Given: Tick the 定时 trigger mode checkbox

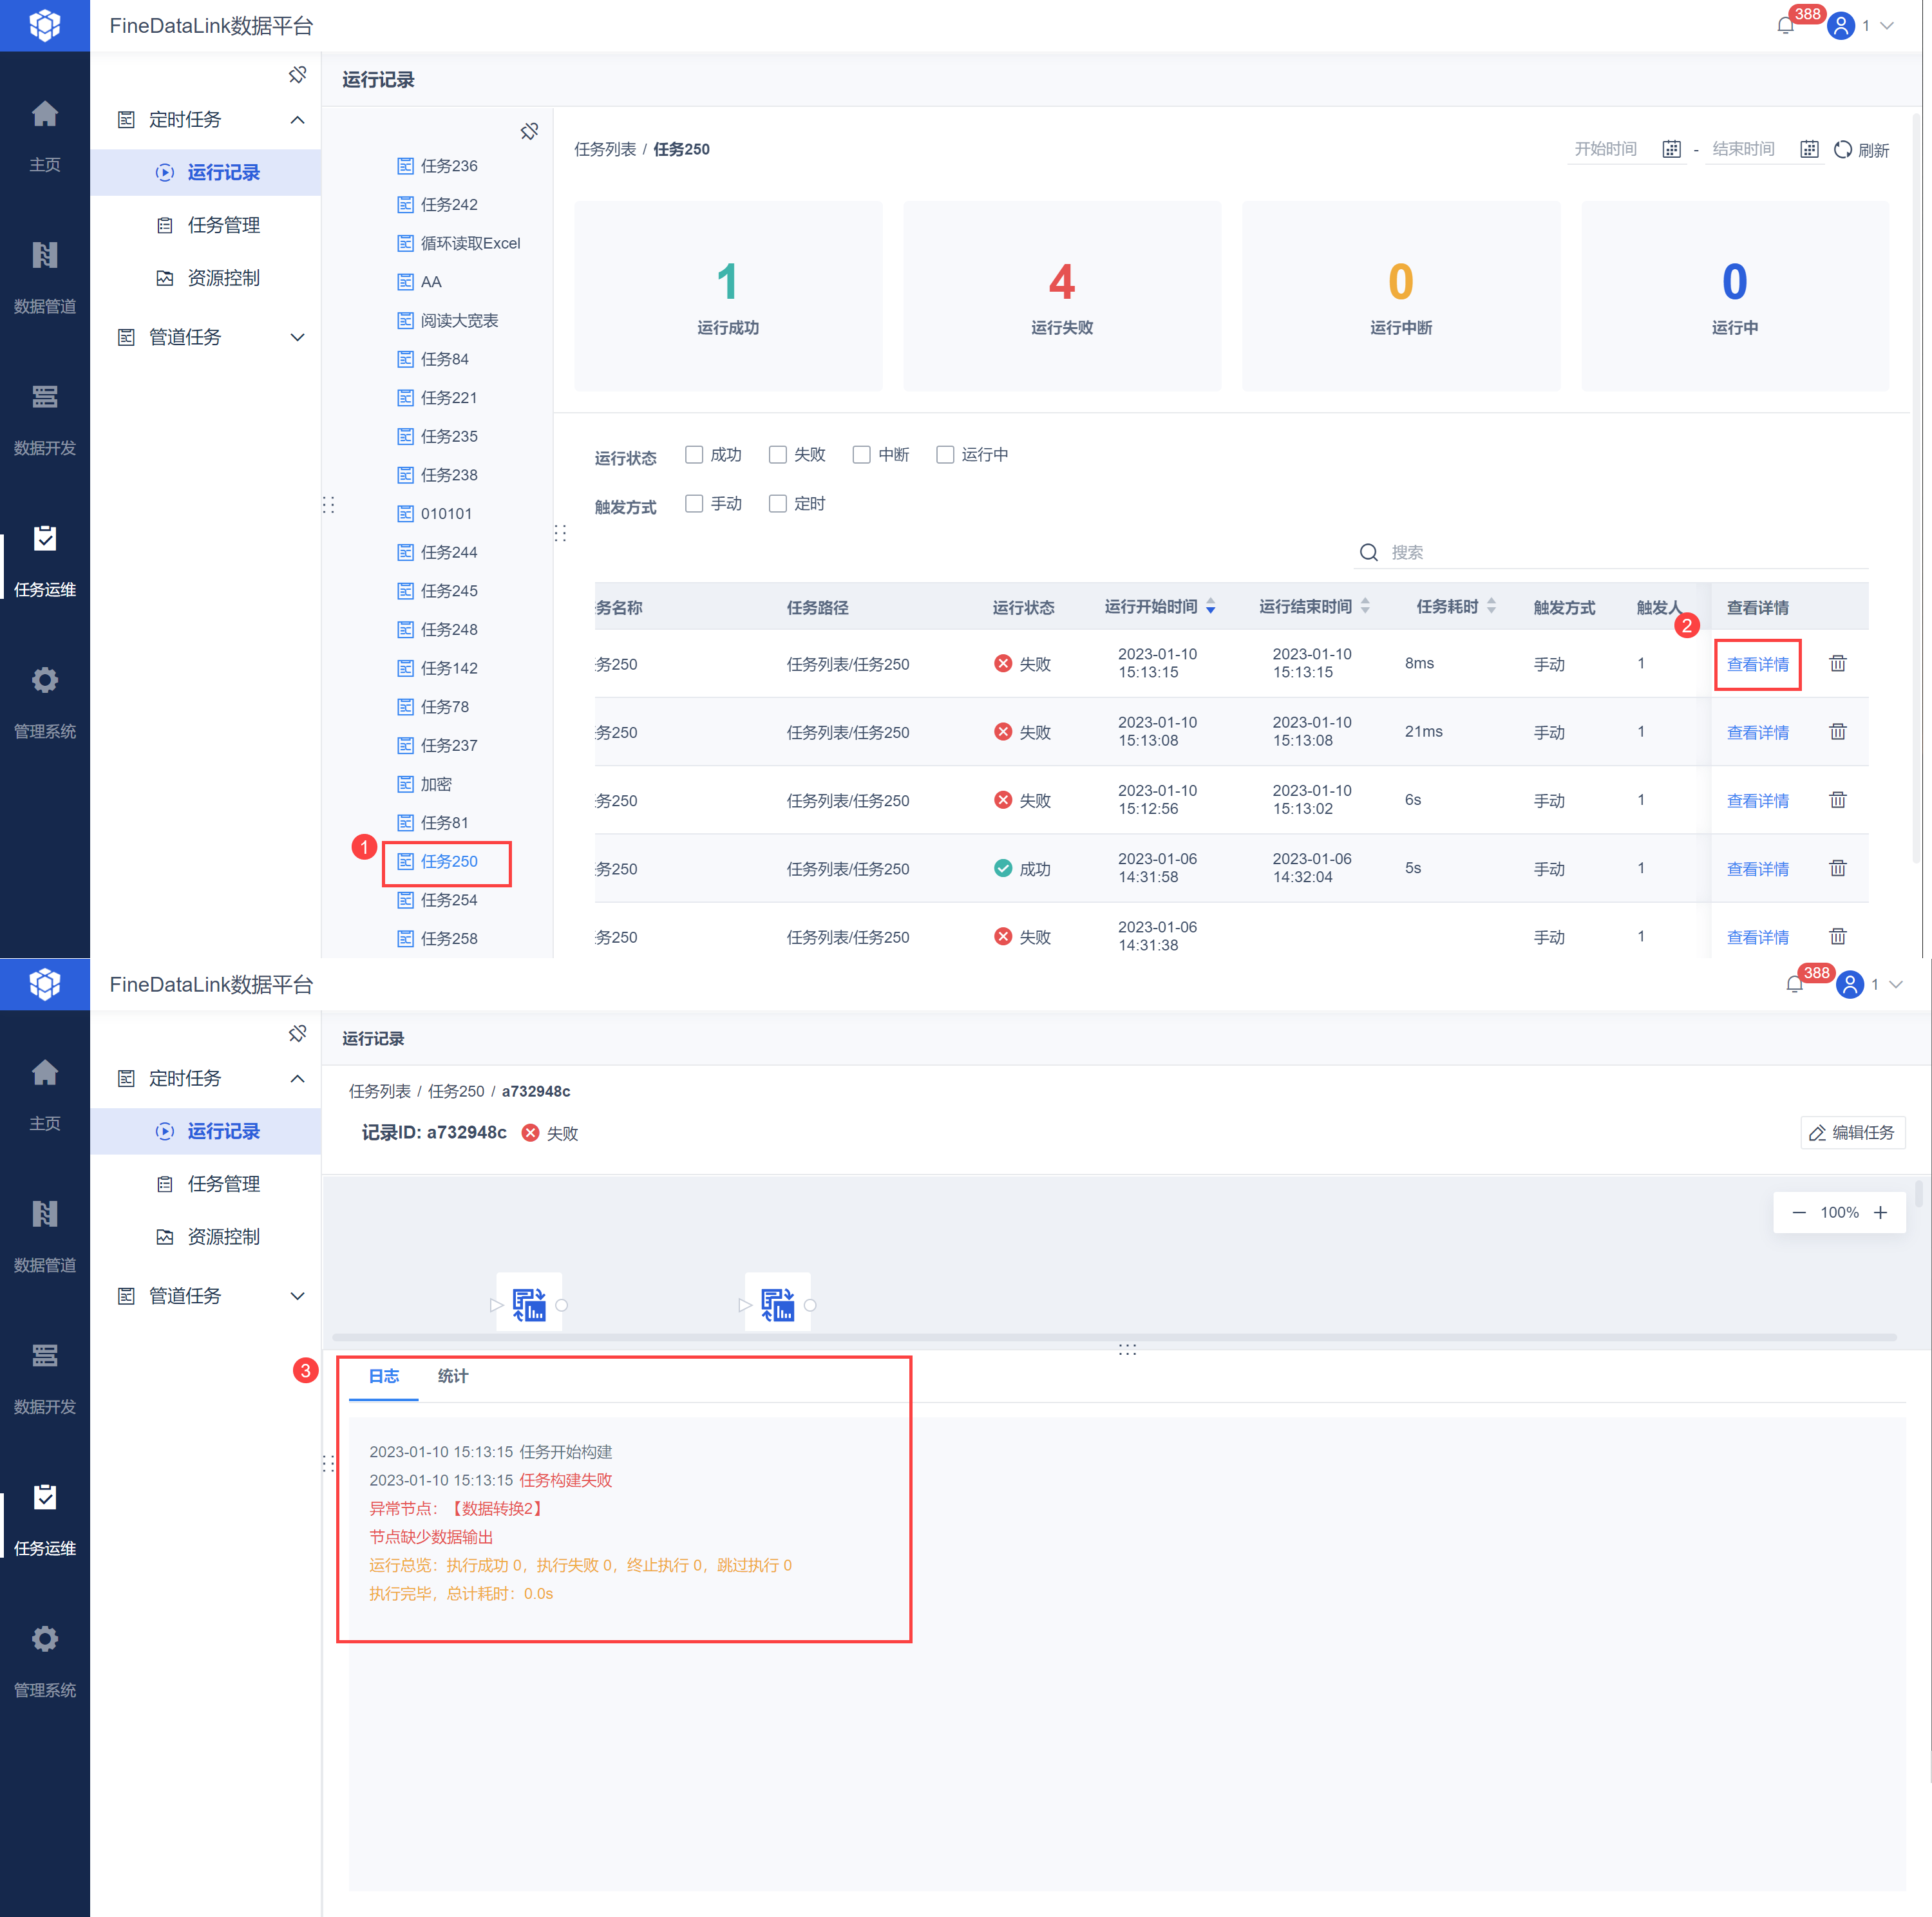Looking at the screenshot, I should click(x=778, y=504).
